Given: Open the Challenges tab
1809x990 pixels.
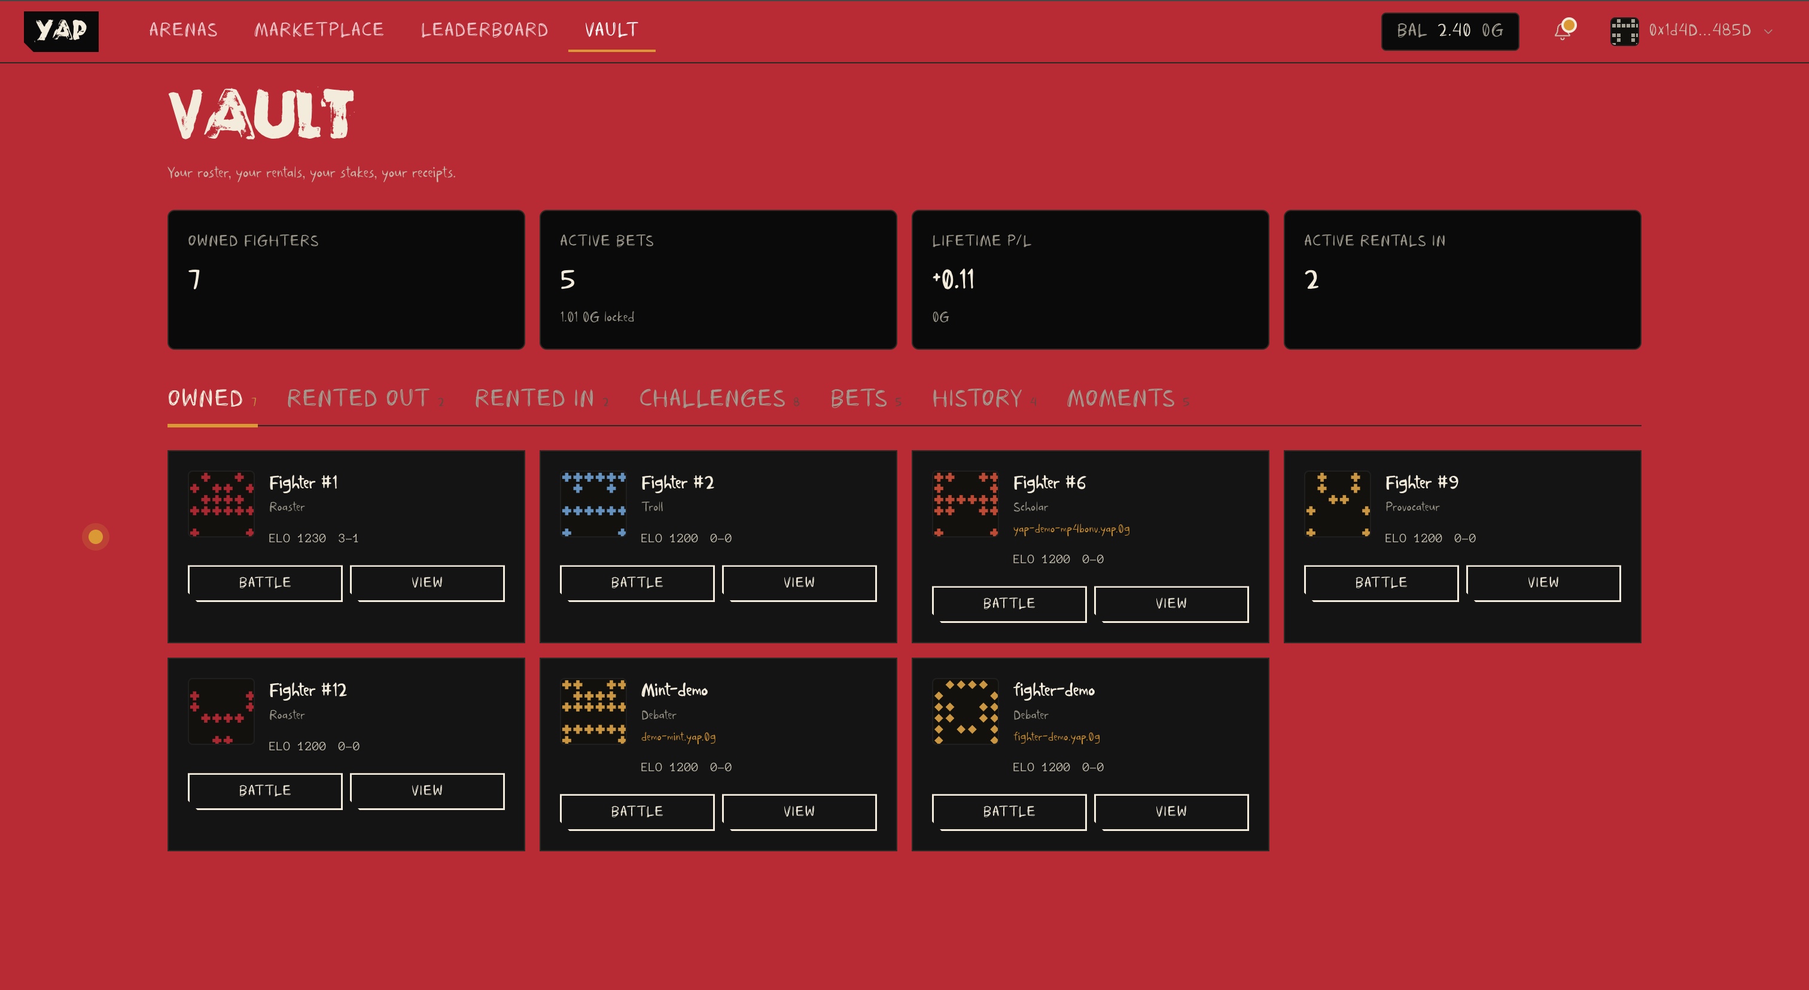Looking at the screenshot, I should (719, 399).
